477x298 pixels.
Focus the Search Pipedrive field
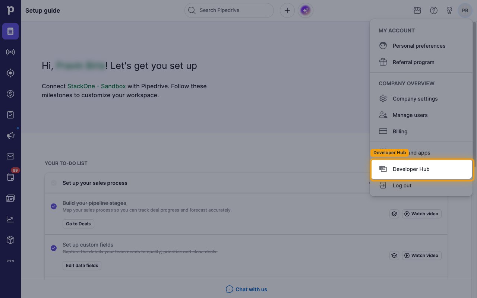[x=229, y=10]
